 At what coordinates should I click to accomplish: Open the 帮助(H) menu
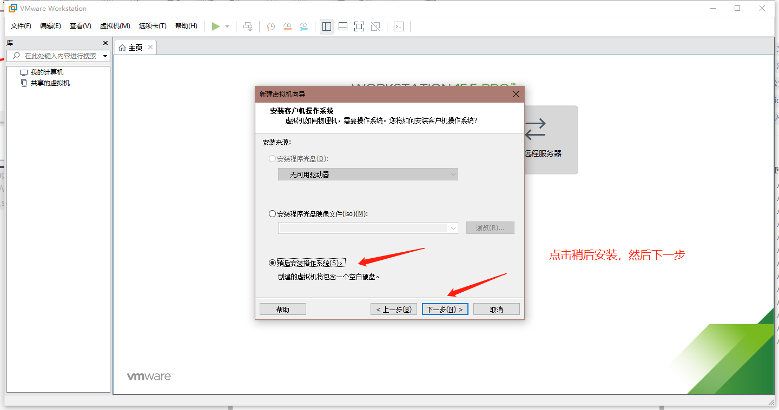[x=186, y=26]
